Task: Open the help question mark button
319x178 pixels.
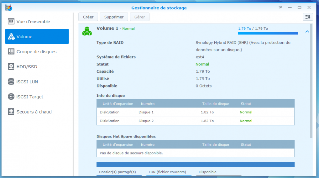Action: (280, 8)
